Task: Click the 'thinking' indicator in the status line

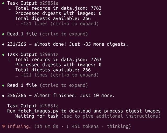Action: tap(118, 126)
